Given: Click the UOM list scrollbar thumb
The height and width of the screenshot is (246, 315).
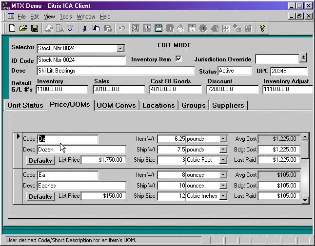Looking at the screenshot, I should tap(305, 149).
